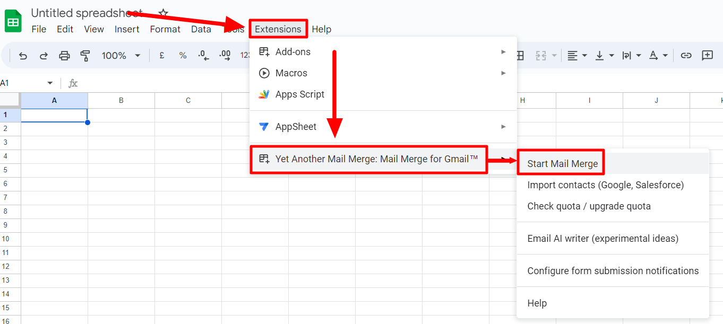Click the Insert link icon

[x=686, y=56]
